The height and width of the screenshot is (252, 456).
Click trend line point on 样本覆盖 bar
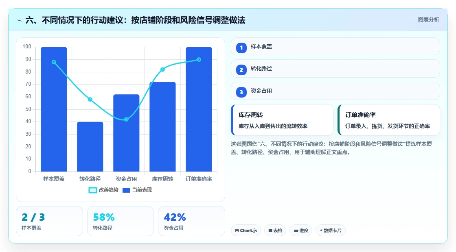tap(54, 62)
